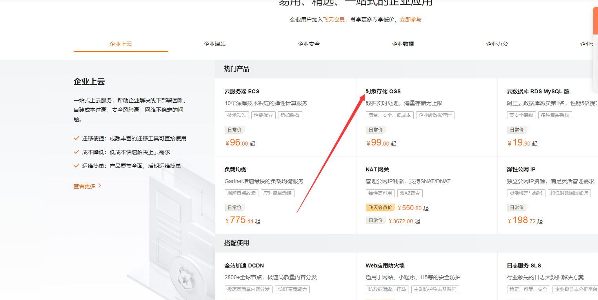
Task: Click the 热门产品 section header
Action: coord(236,69)
